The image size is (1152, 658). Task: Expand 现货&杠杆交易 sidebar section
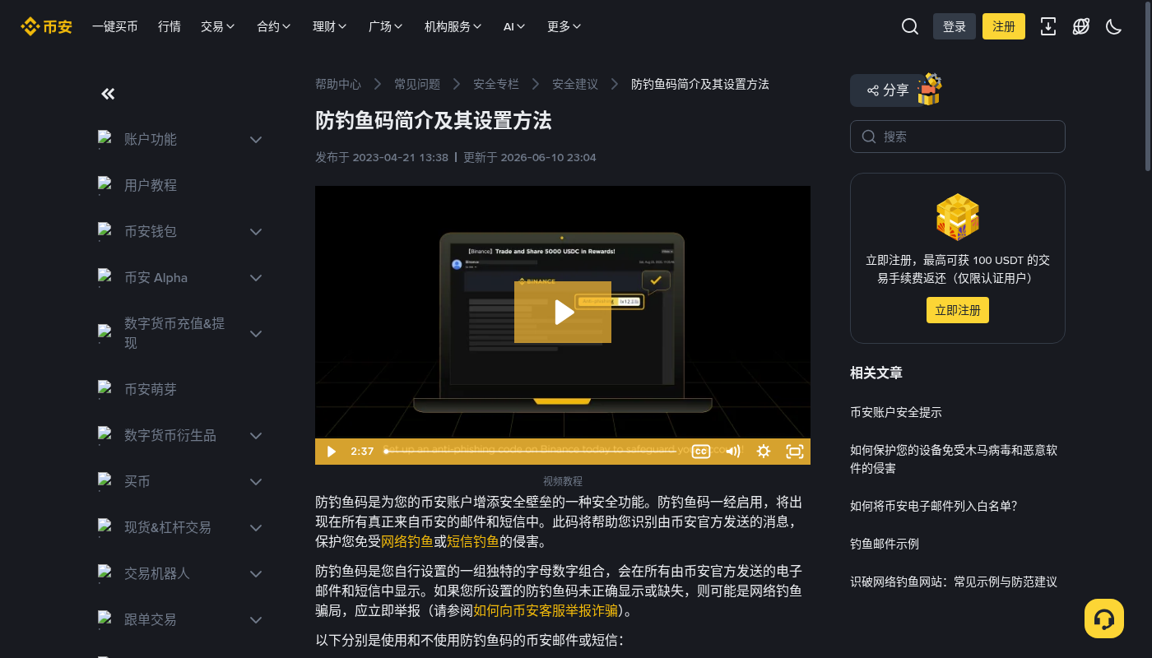tap(256, 528)
